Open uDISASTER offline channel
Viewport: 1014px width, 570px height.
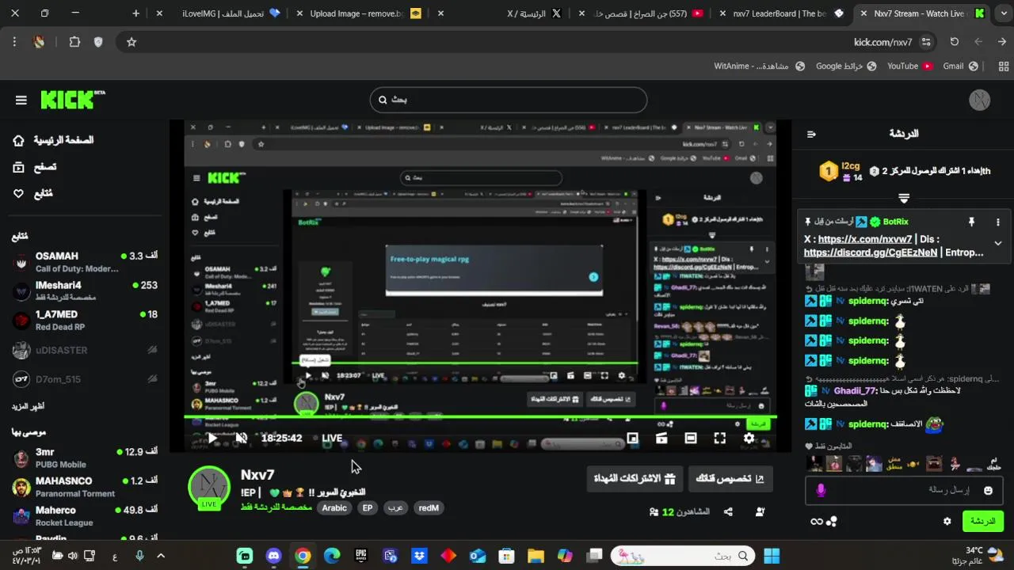[x=84, y=350]
